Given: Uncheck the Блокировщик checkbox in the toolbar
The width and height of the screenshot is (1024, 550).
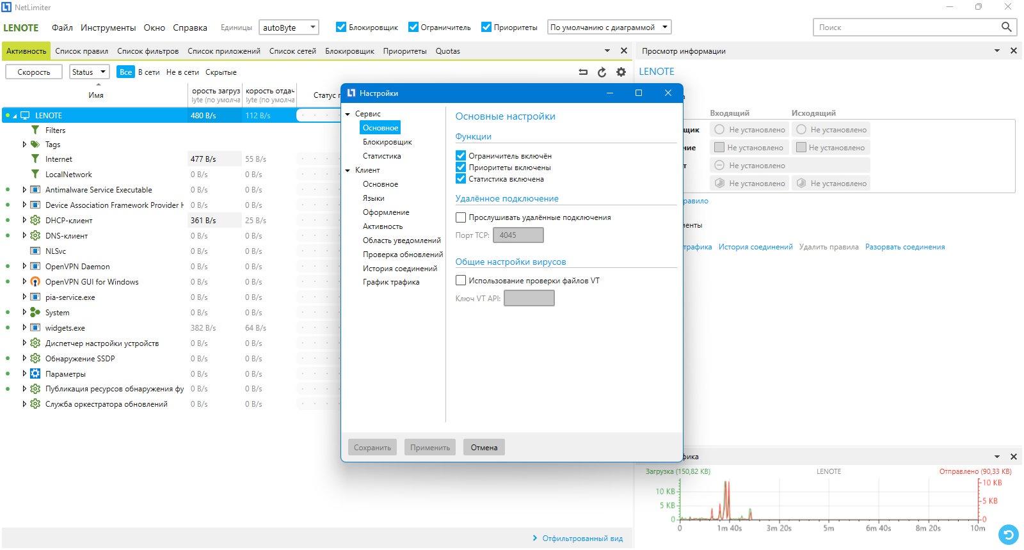Looking at the screenshot, I should pyautogui.click(x=341, y=27).
